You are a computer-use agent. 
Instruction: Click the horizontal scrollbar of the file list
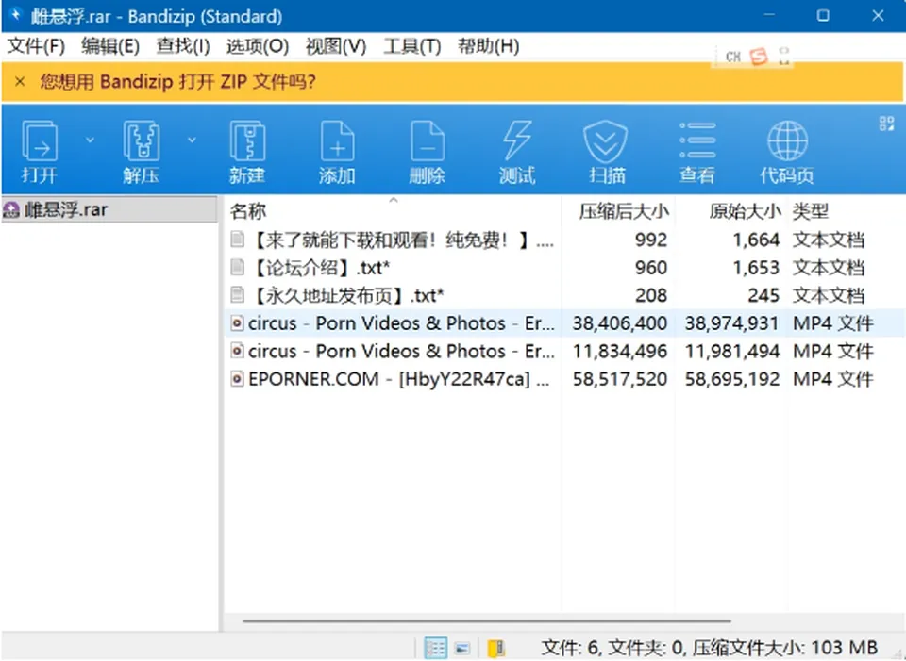pyautogui.click(x=487, y=621)
